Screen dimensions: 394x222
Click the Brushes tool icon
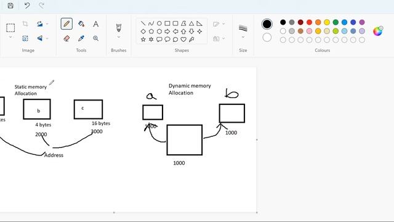pyautogui.click(x=119, y=27)
